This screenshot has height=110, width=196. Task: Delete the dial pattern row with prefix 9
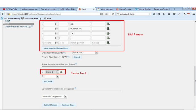tap(108, 38)
